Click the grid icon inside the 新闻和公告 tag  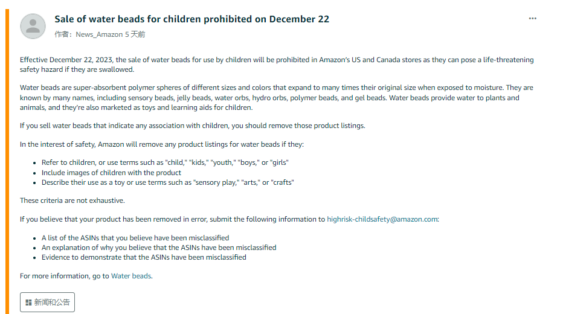coord(28,303)
